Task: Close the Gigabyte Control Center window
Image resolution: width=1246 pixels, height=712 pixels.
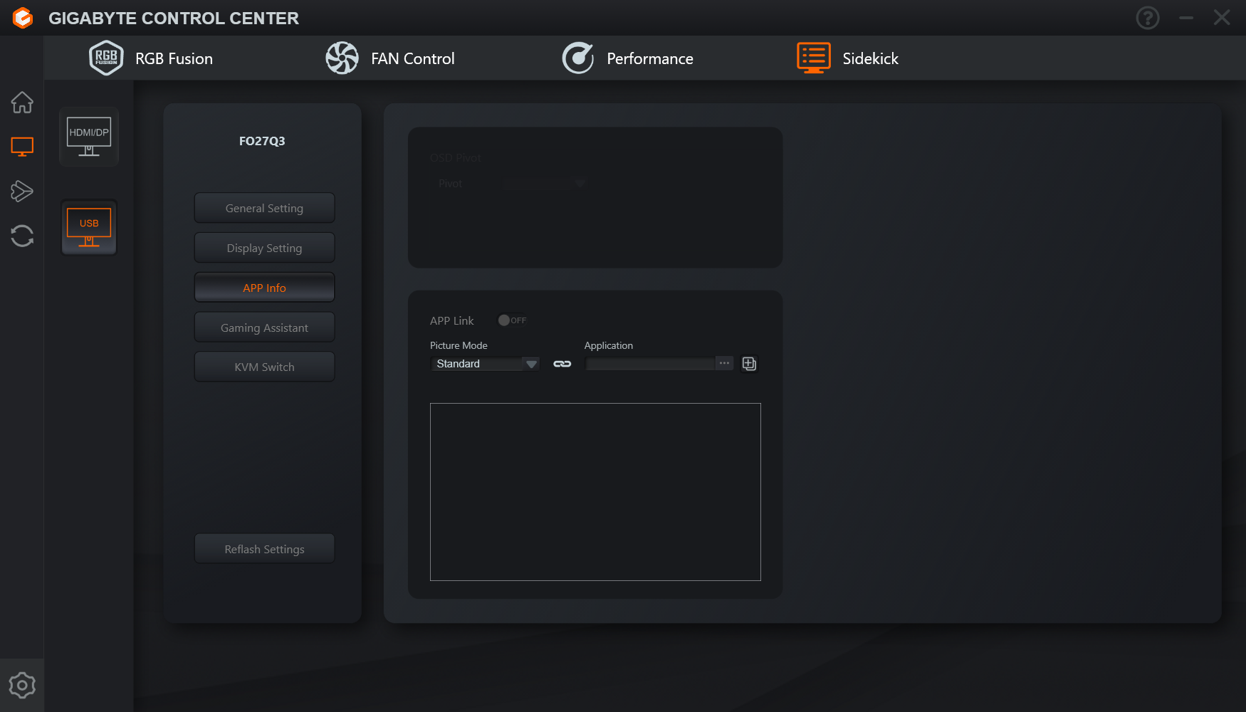Action: 1222,18
